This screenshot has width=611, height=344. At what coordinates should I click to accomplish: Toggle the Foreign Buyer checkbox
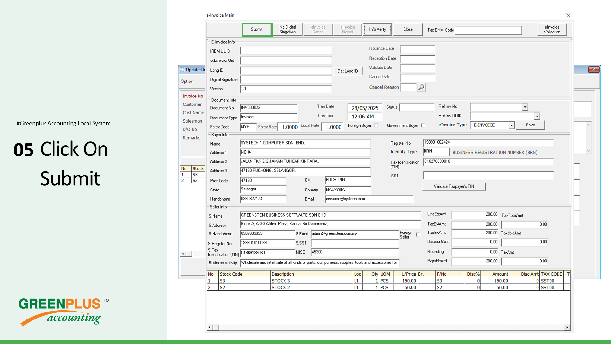coord(376,125)
